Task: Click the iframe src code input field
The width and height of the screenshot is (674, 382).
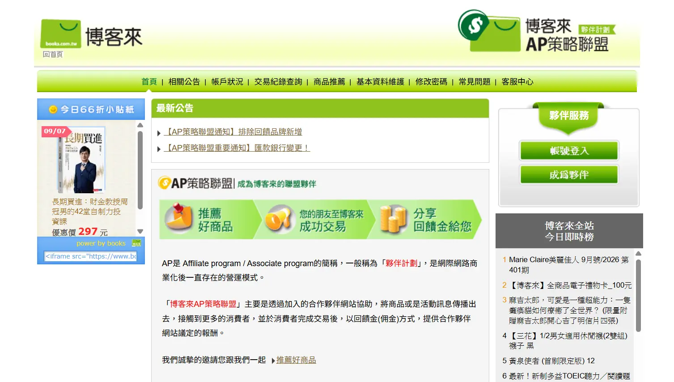Action: pos(91,256)
